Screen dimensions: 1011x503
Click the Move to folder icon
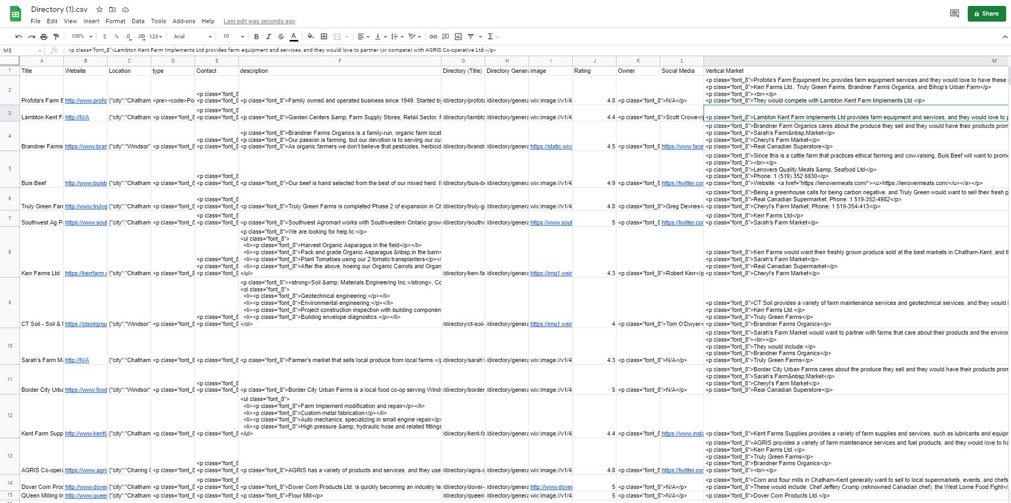click(x=112, y=10)
